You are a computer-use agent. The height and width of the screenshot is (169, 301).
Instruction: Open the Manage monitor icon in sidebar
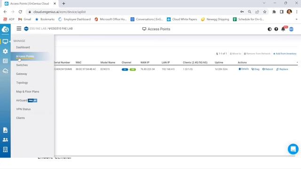point(5,41)
